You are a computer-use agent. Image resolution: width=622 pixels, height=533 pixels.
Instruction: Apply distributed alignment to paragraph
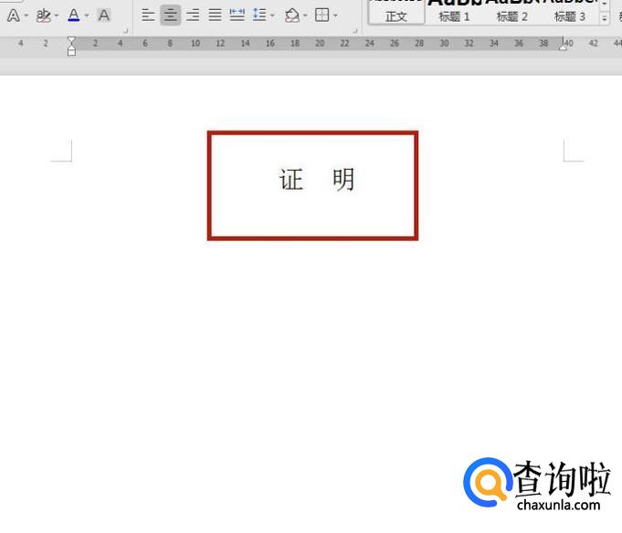point(237,16)
